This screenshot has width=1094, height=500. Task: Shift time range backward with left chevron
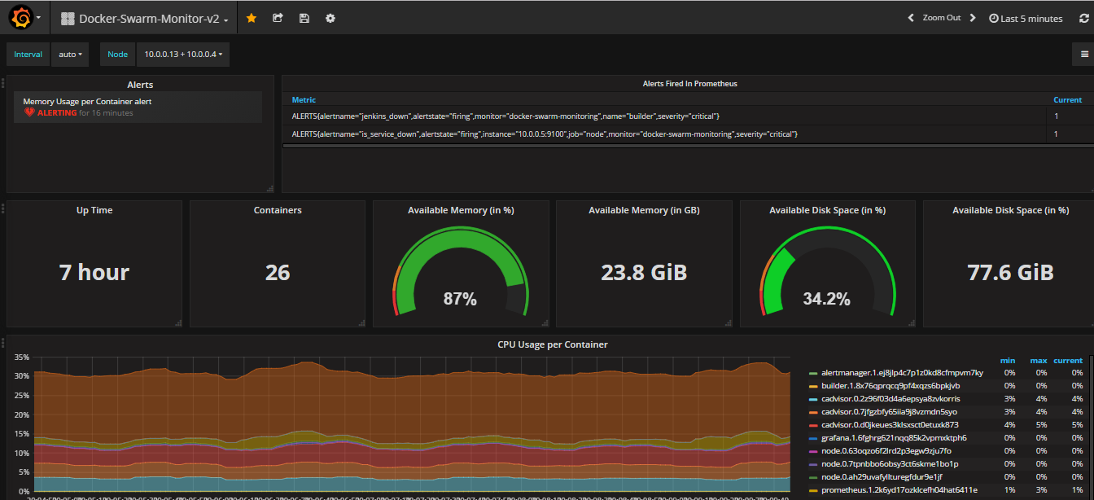click(x=912, y=18)
